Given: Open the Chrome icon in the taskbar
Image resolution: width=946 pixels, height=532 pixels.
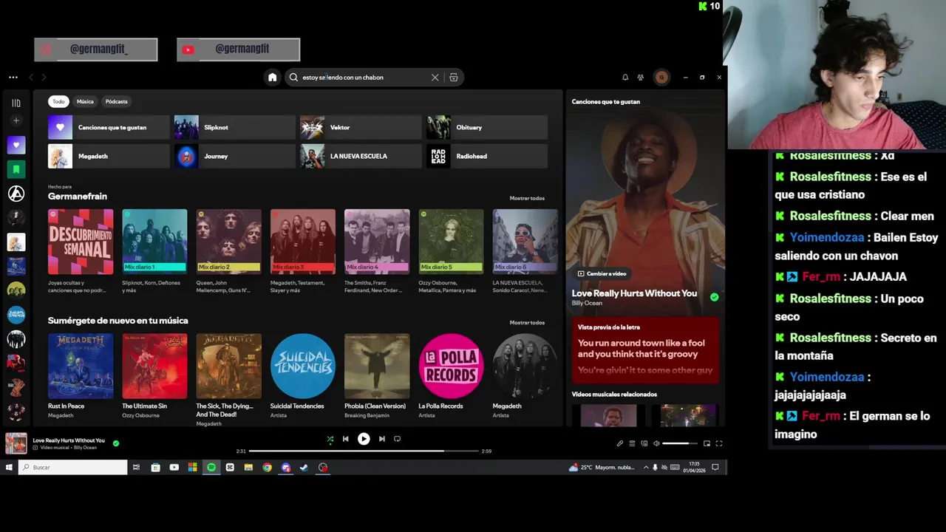Looking at the screenshot, I should (x=267, y=467).
